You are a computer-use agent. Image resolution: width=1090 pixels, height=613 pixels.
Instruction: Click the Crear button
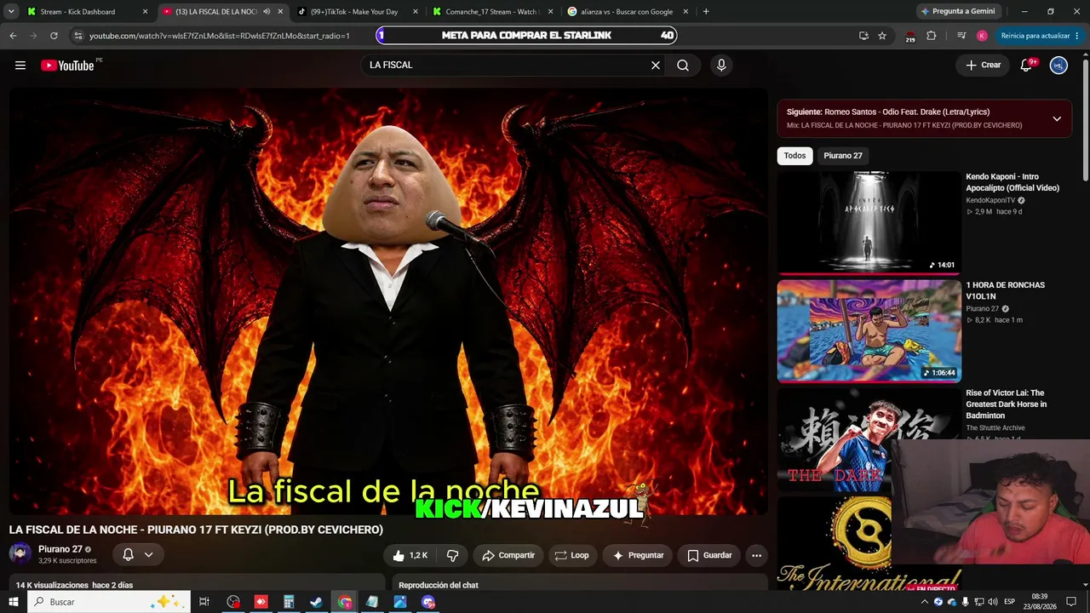point(983,66)
